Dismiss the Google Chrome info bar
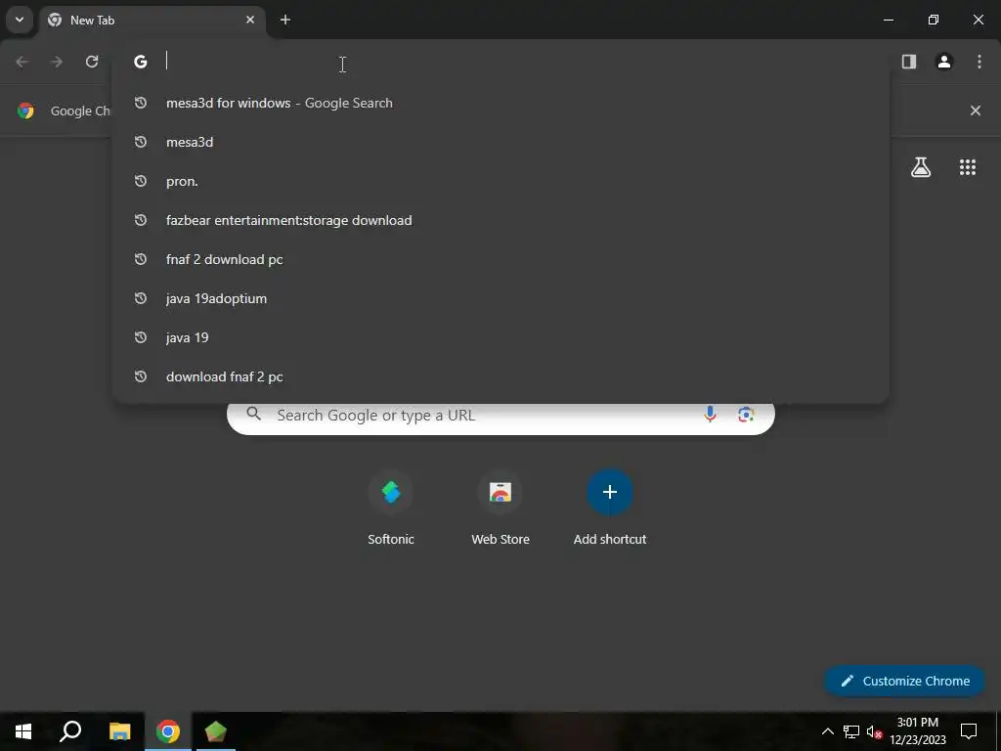 976,110
